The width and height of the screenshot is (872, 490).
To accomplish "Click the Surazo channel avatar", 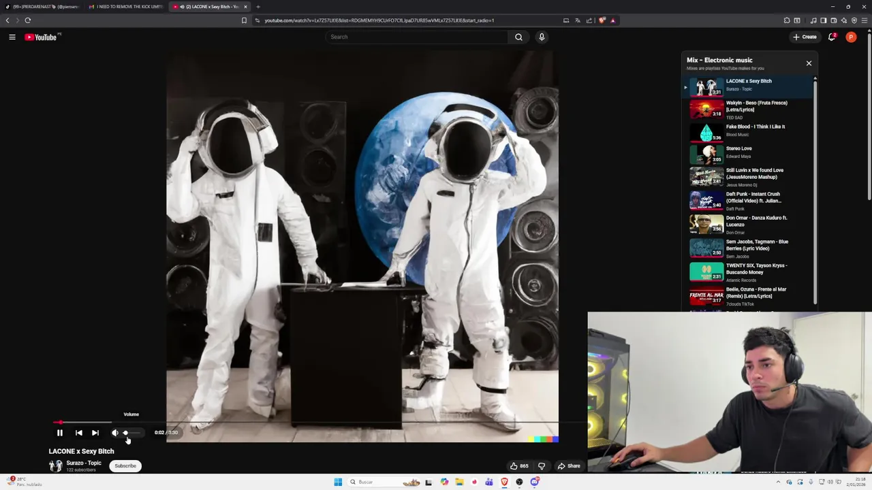I will [x=56, y=466].
